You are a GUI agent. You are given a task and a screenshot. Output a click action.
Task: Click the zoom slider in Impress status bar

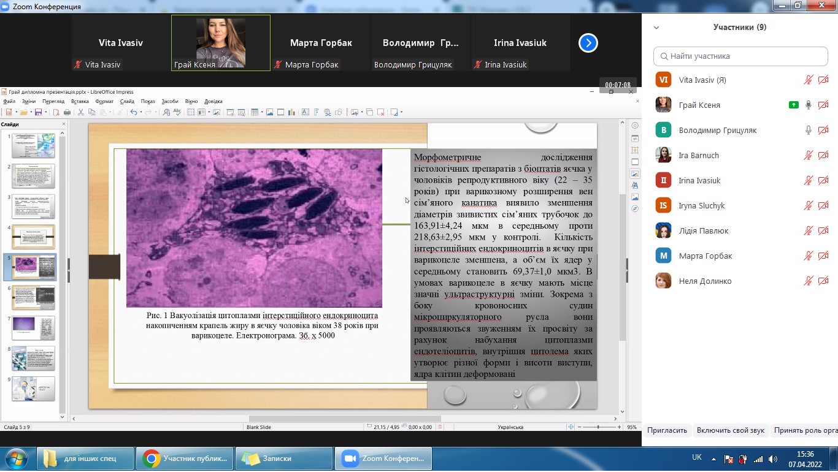tap(599, 427)
